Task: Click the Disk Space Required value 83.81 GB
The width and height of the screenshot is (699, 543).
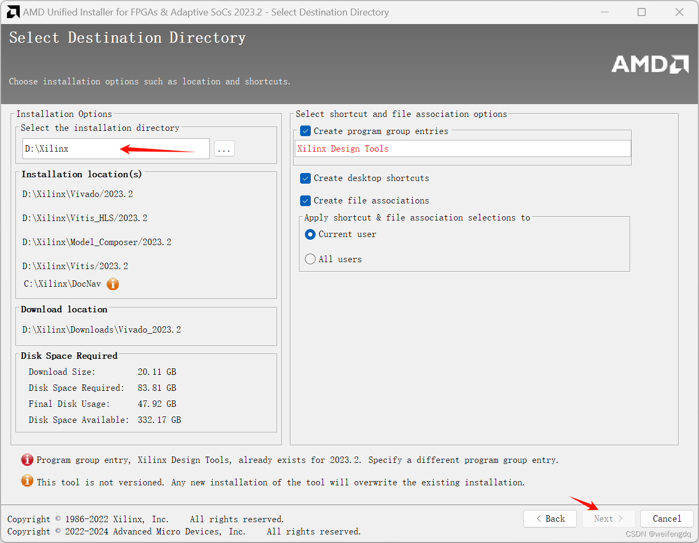Action: [157, 388]
